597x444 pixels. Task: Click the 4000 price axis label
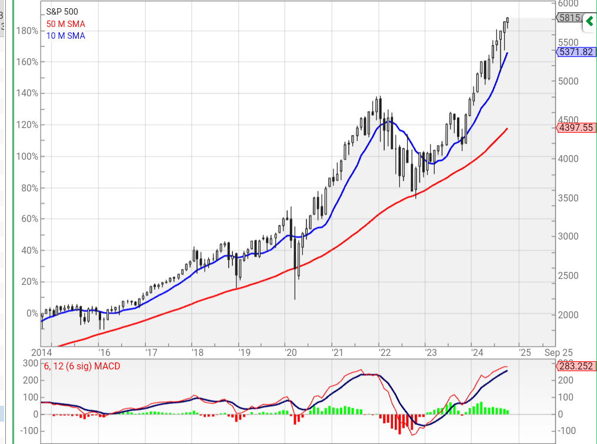568,159
